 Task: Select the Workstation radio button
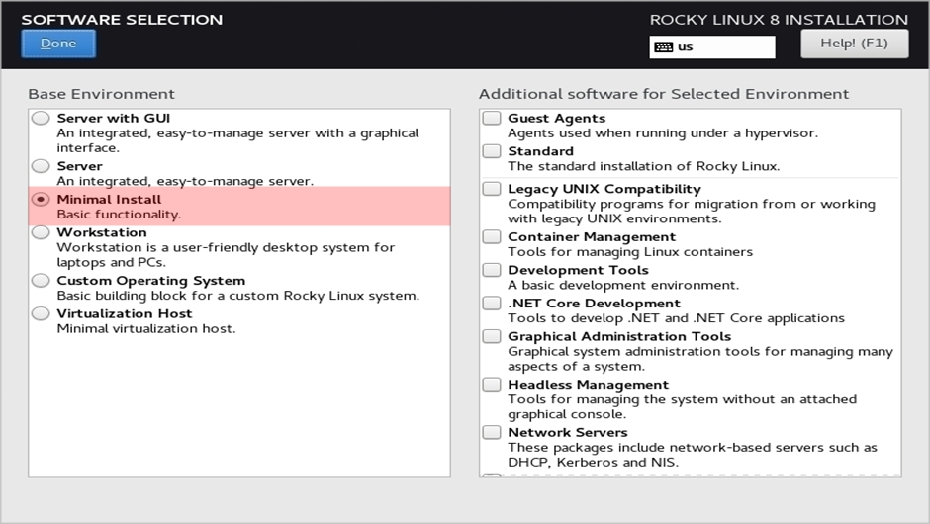coord(41,232)
